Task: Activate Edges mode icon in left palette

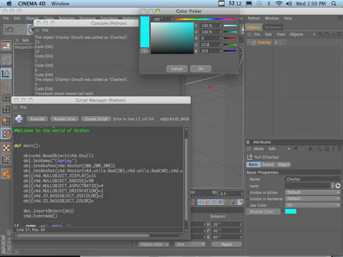Action: tap(6, 109)
